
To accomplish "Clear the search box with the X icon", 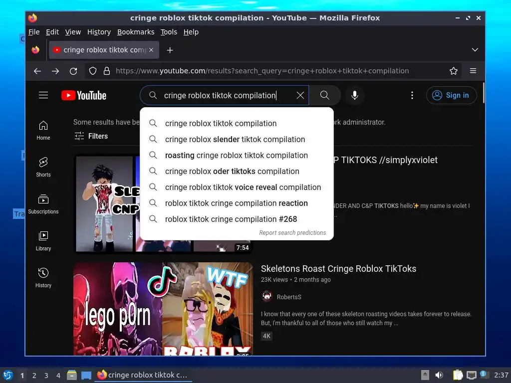I will click(x=300, y=95).
